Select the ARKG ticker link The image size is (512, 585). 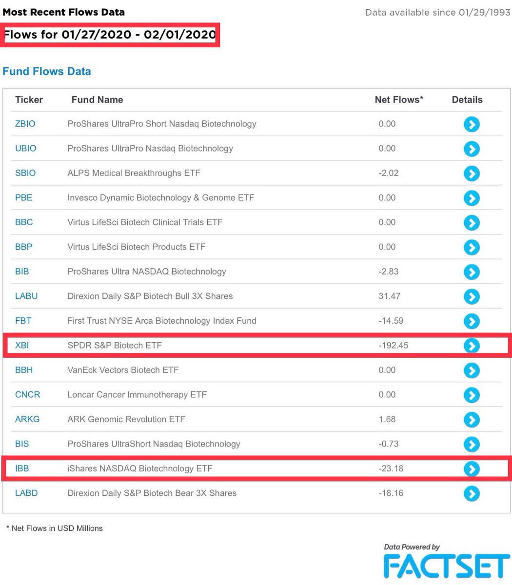27,419
